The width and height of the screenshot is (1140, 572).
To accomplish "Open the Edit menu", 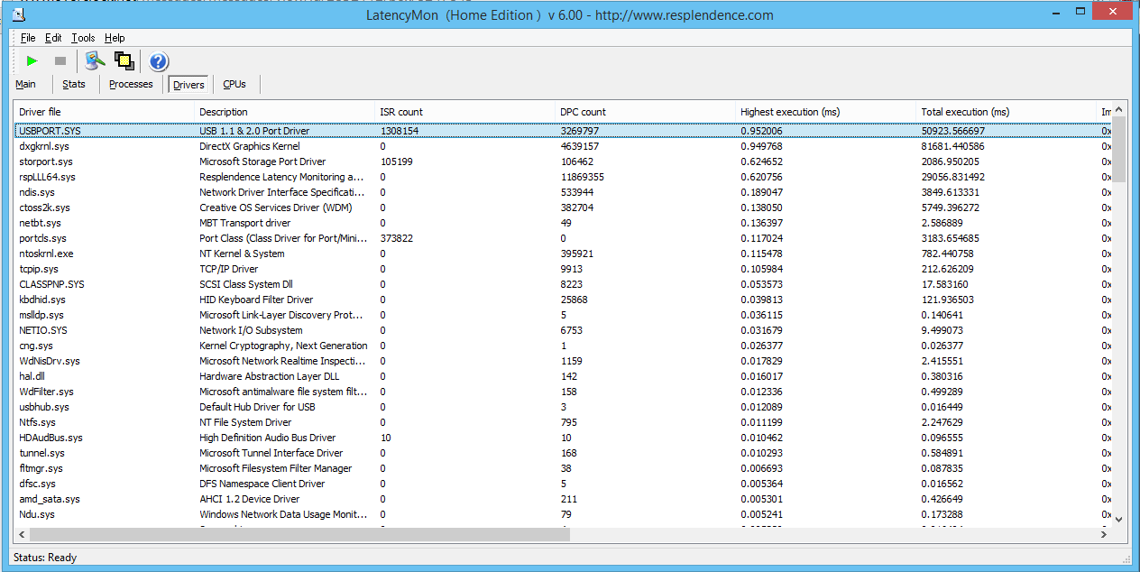I will [54, 38].
